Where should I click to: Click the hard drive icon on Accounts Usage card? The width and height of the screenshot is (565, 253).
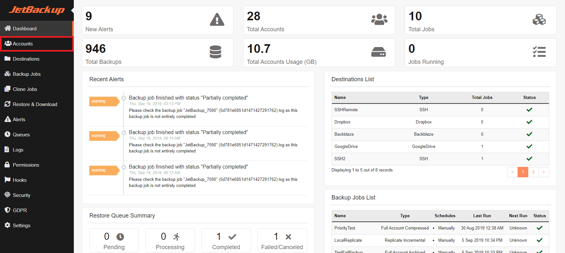point(378,52)
